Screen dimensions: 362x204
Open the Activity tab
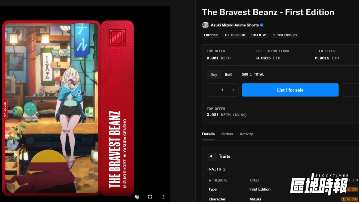(x=246, y=134)
